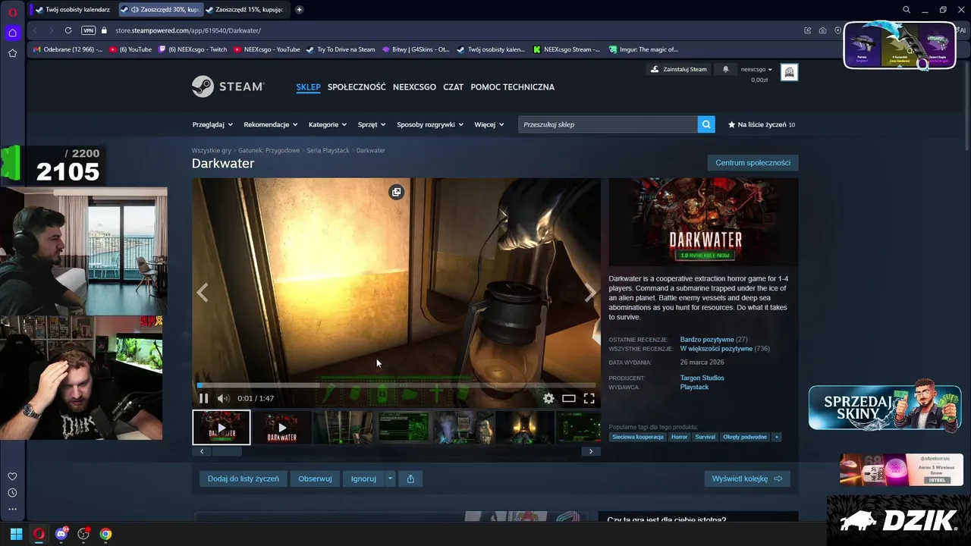Expand Kategorie dropdown menu
The height and width of the screenshot is (546, 971).
point(328,124)
